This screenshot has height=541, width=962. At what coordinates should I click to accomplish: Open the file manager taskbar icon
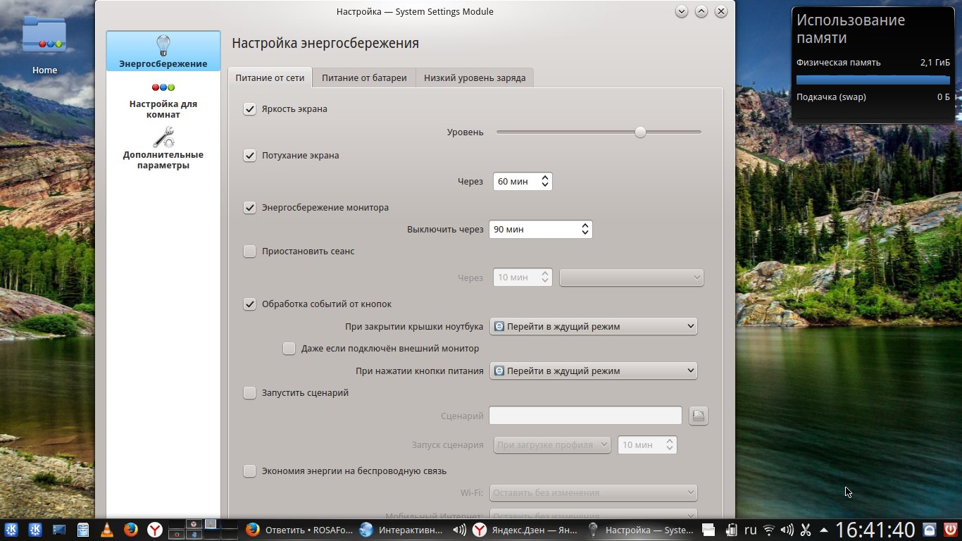83,530
